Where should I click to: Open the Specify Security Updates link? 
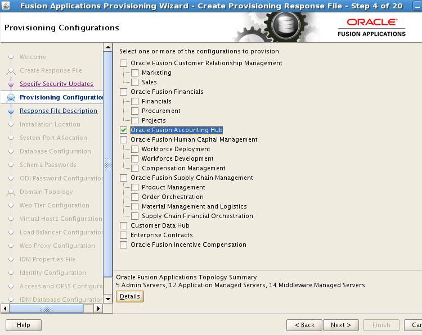56,84
